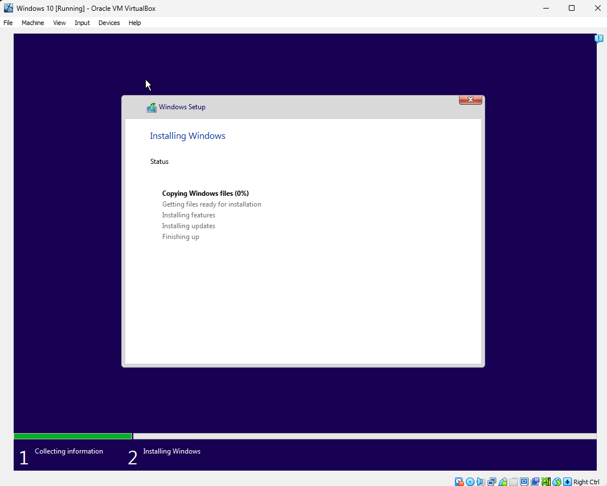Image resolution: width=607 pixels, height=486 pixels.
Task: Minimize the VirtualBox window
Action: 546,8
